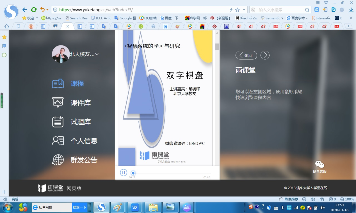Click the sidebar favorites star icon
The width and height of the screenshot is (356, 213).
[4, 37]
